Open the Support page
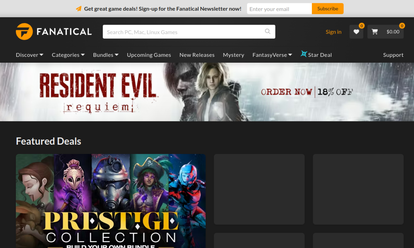Image resolution: width=414 pixels, height=248 pixels. (393, 55)
